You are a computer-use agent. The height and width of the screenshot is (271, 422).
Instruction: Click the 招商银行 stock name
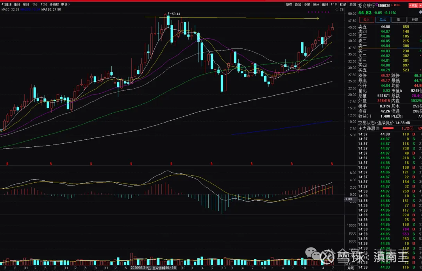click(x=367, y=5)
